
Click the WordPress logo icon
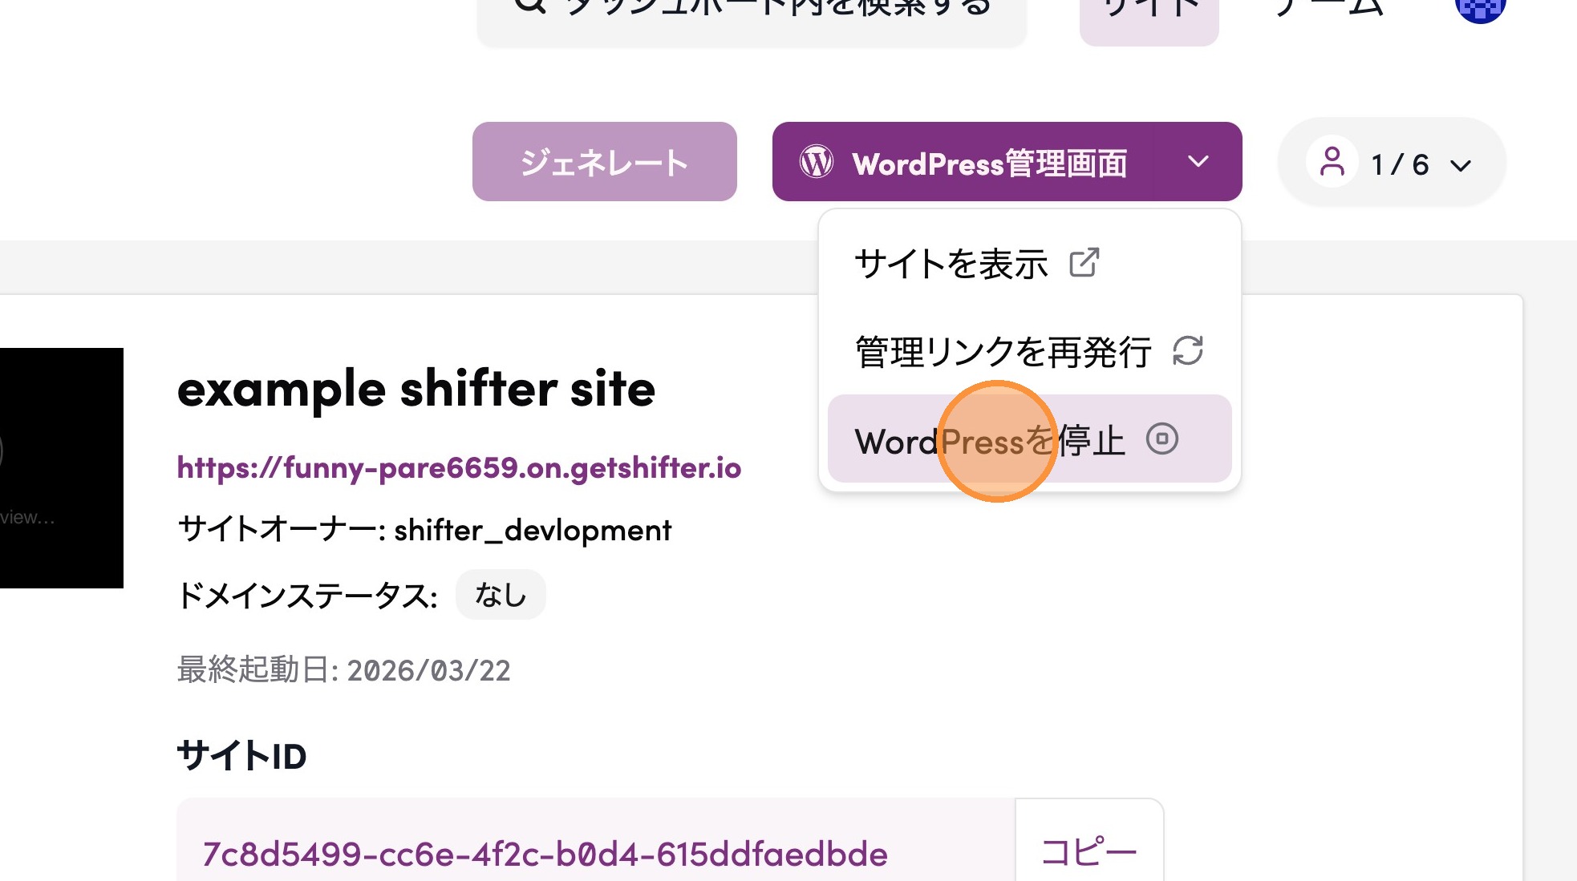pyautogui.click(x=817, y=162)
